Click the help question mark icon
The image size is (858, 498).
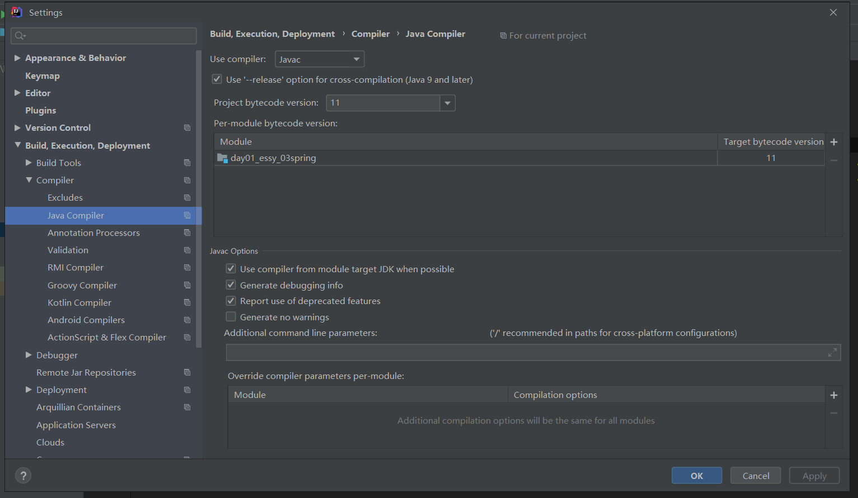pyautogui.click(x=23, y=476)
